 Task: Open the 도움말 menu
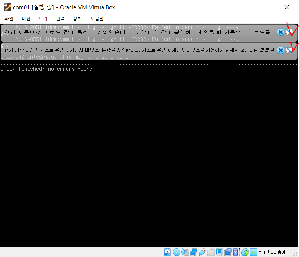point(97,19)
